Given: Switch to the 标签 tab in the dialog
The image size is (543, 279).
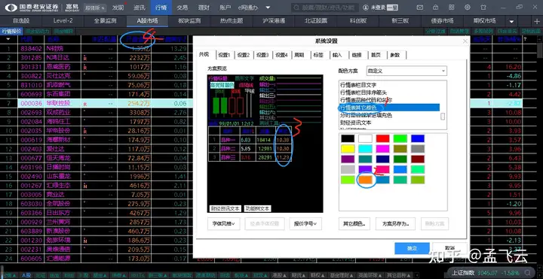Looking at the screenshot, I should click(x=318, y=55).
